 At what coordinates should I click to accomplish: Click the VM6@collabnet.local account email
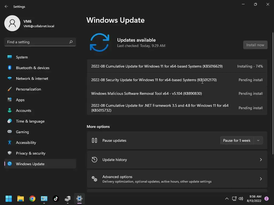[x=39, y=26]
